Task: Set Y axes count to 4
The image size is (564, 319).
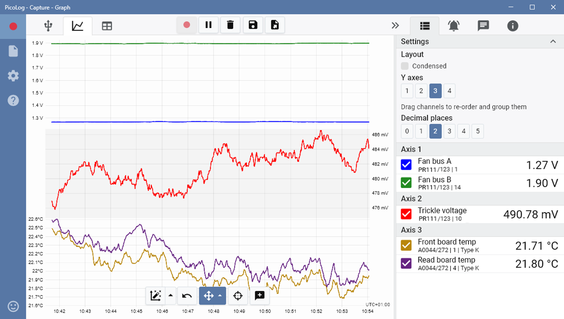Action: tap(449, 91)
